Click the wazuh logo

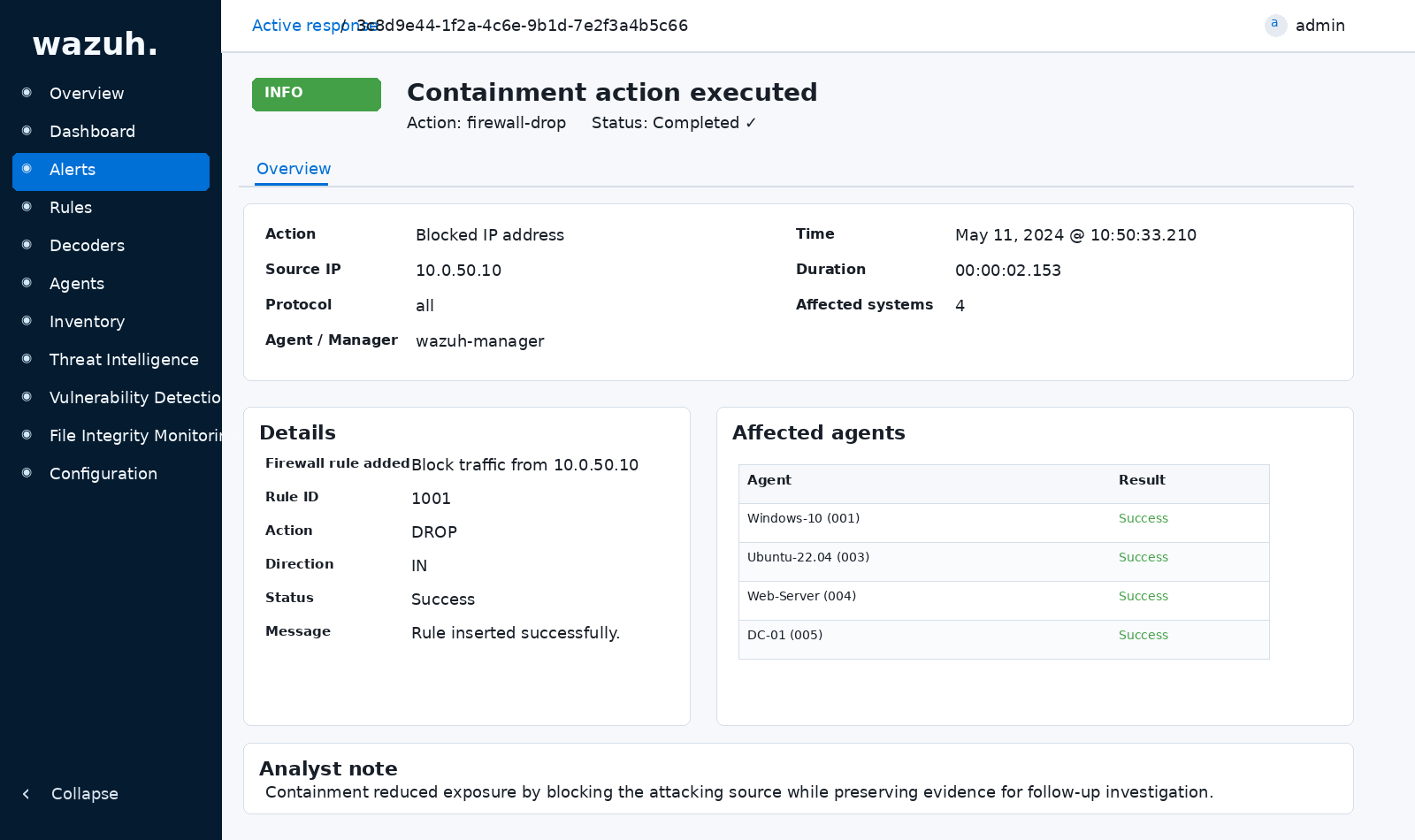(x=95, y=44)
